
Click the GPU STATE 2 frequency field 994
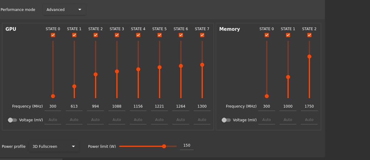96,107
